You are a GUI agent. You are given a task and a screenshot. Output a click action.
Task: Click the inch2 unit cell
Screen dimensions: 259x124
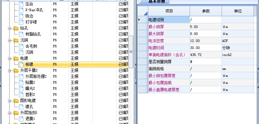click(238, 55)
